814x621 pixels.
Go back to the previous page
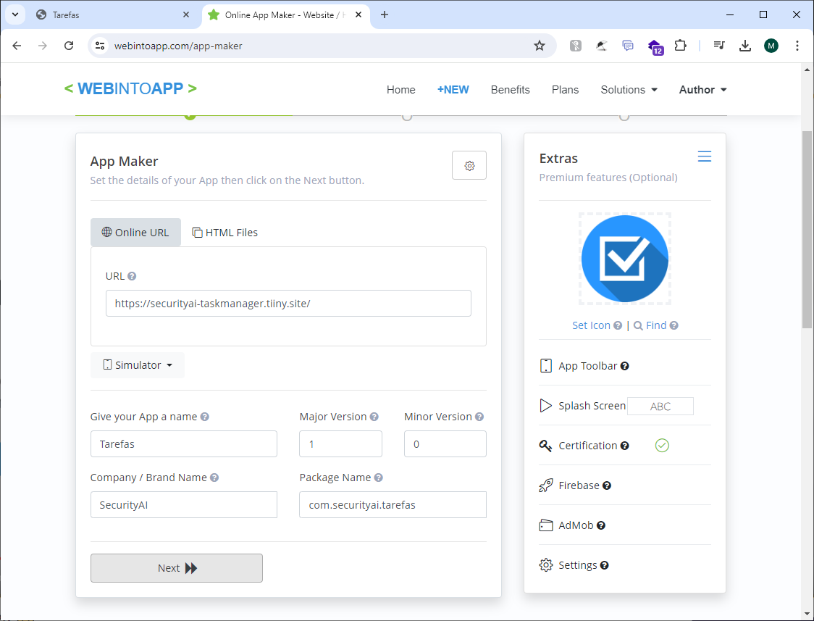[x=17, y=46]
